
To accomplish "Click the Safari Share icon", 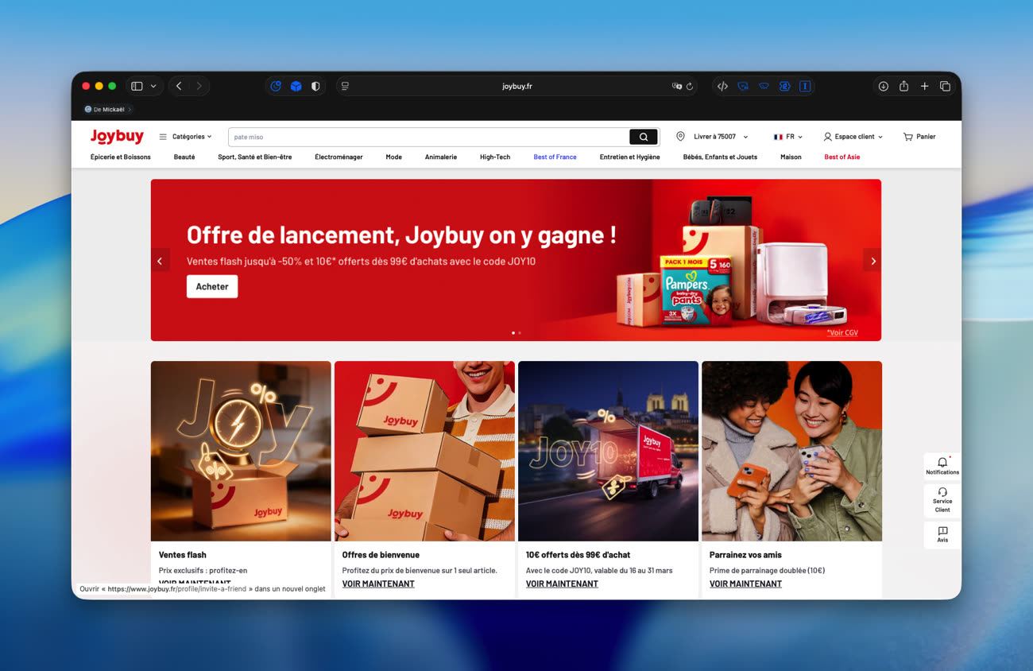I will [903, 87].
